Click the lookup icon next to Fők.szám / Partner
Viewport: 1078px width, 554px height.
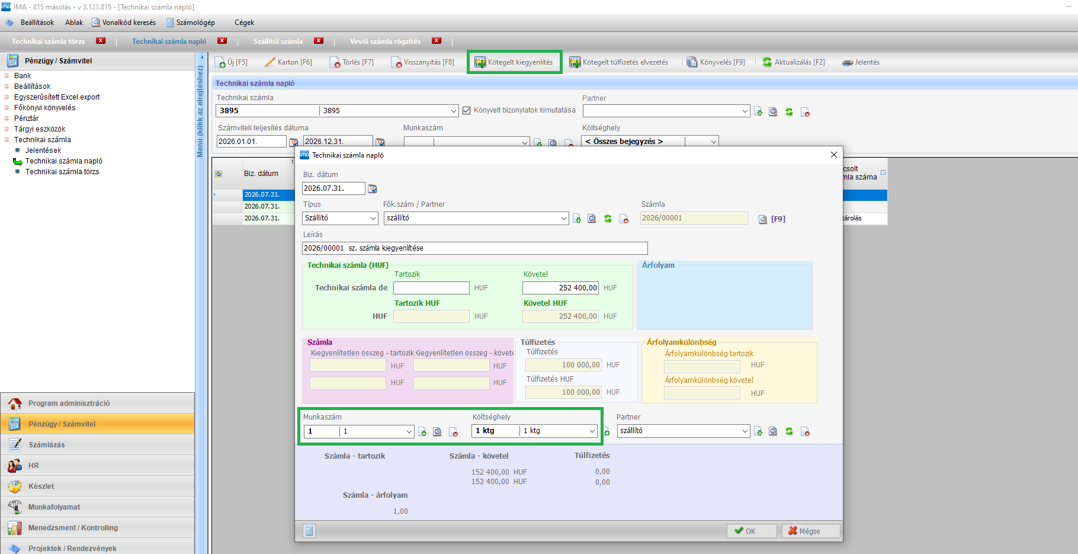(592, 219)
